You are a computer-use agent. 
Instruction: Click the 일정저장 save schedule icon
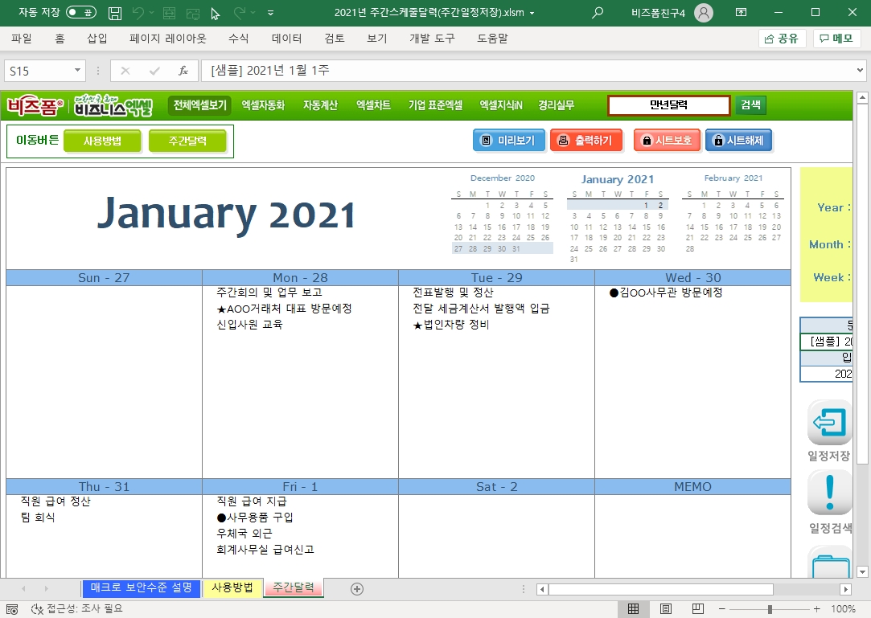pyautogui.click(x=829, y=423)
